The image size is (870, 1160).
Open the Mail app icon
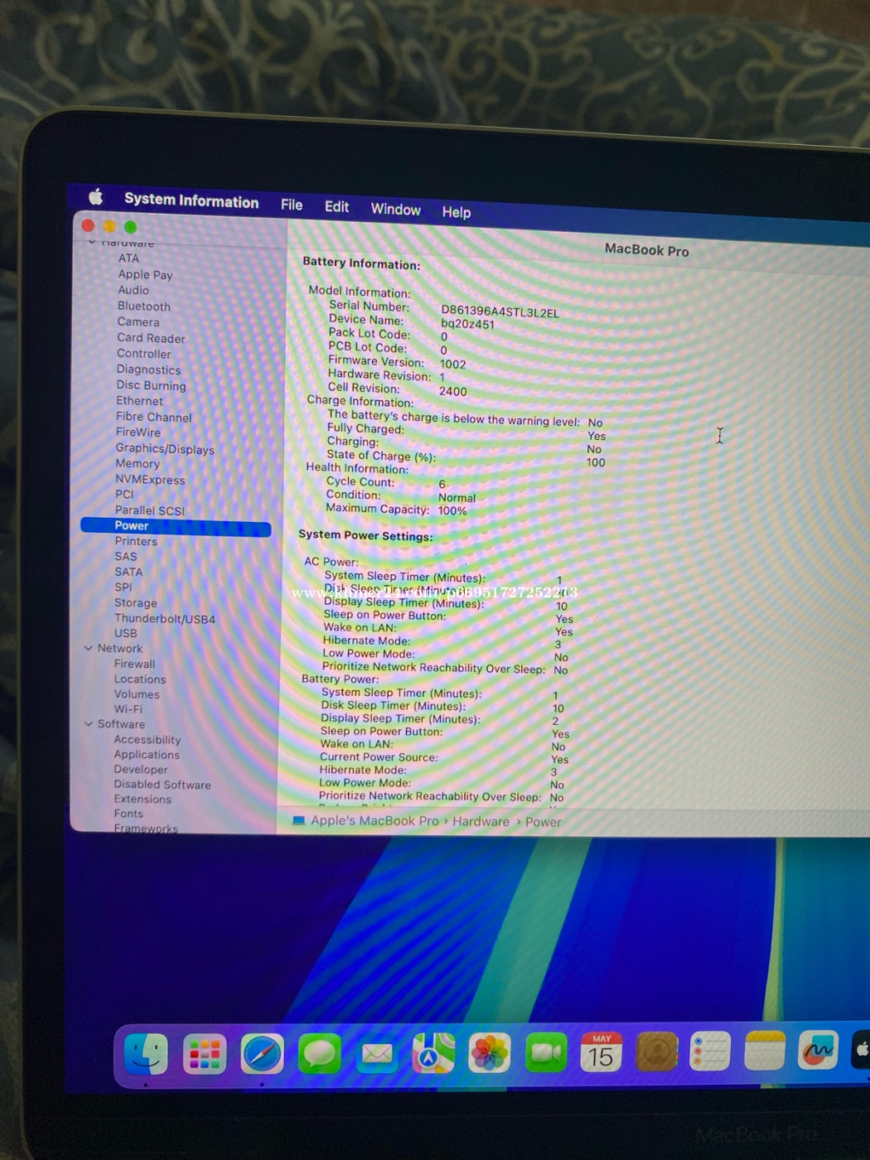376,1054
